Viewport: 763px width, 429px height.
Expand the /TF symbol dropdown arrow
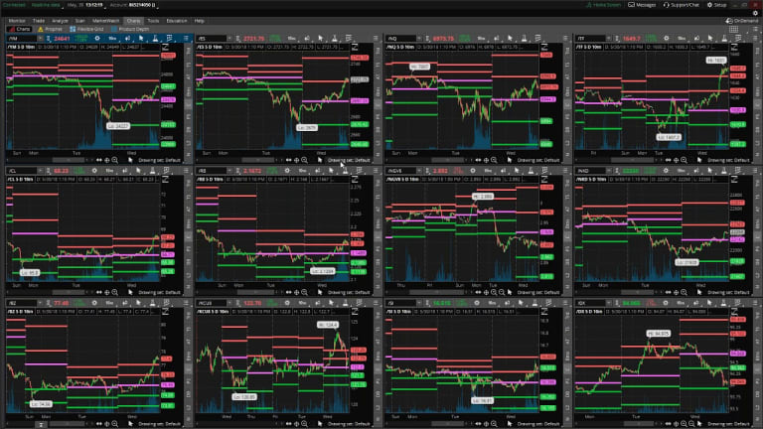click(608, 38)
